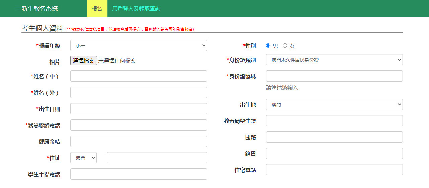Click the 緊急聯絡電話 input field
The image size is (429, 188).
(x=139, y=125)
